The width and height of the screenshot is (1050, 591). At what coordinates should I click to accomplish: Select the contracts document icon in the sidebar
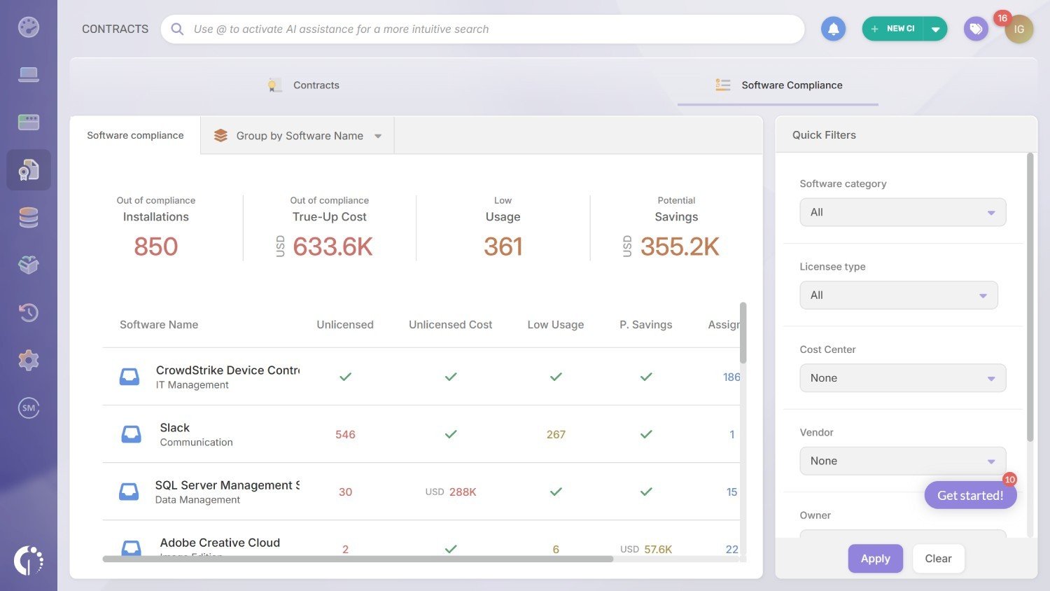[29, 169]
